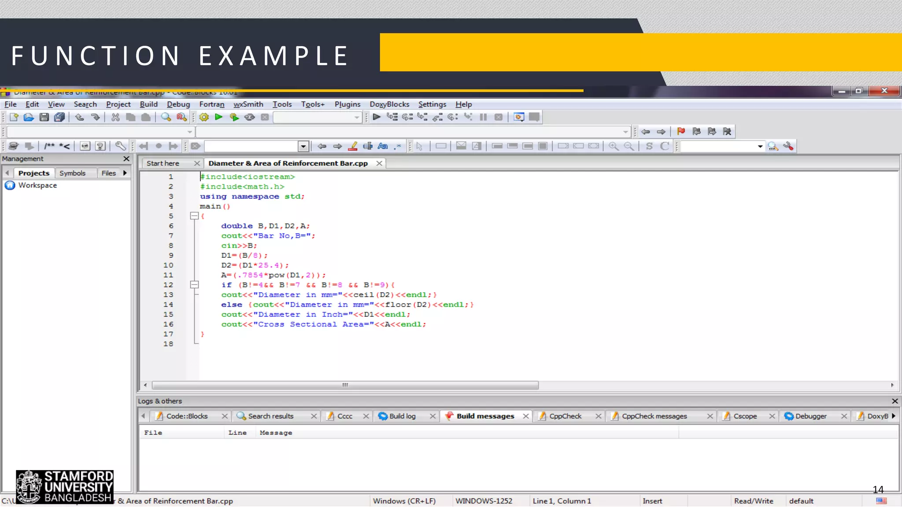902x507 pixels.
Task: Click the Zoom in toolbar icon
Action: point(613,146)
